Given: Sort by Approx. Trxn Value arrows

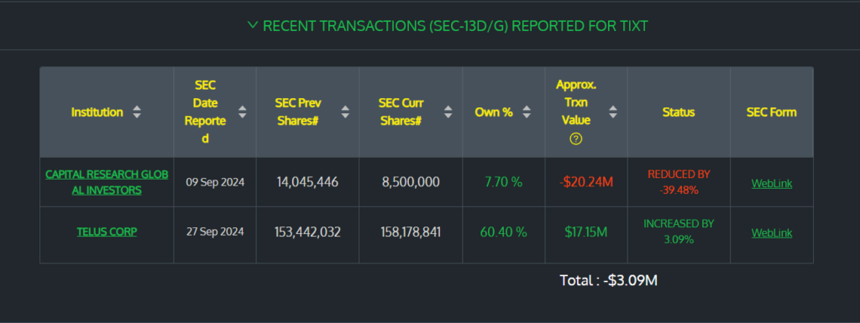Looking at the screenshot, I should (613, 112).
